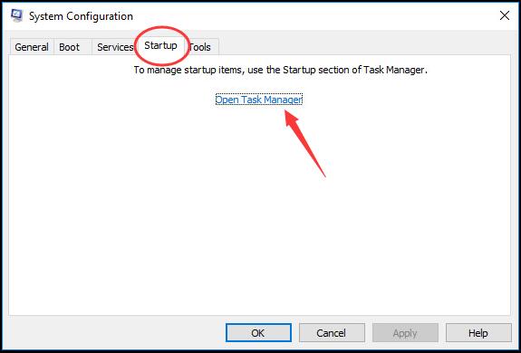Choose the tab right of Startup
This screenshot has height=353, width=521.
200,47
